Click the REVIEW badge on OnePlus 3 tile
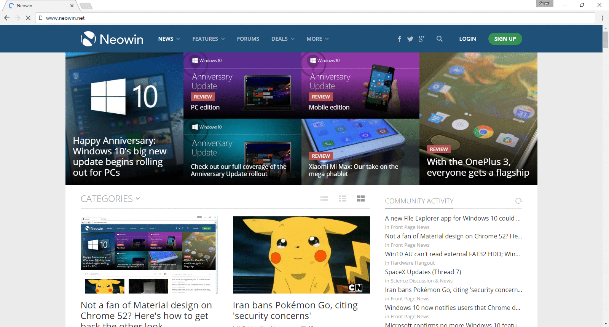 pos(439,149)
